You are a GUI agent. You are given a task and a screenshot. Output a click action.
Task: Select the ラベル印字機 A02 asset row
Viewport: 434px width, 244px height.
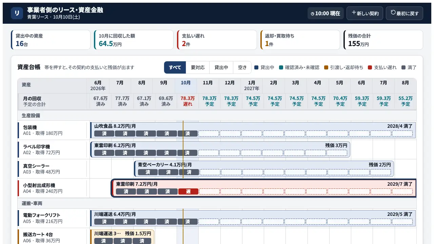pos(53,149)
